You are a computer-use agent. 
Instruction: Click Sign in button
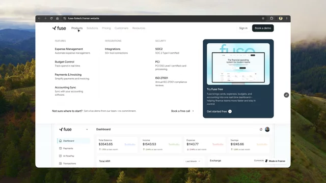(x=243, y=28)
